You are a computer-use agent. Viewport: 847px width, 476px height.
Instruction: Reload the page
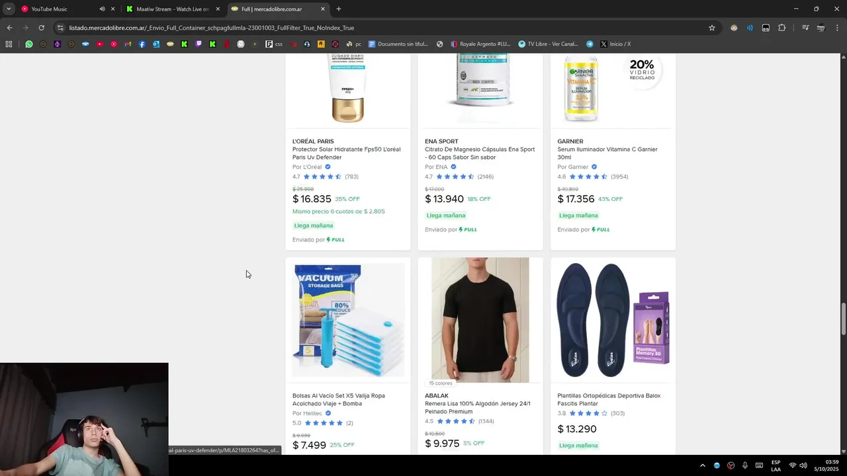[41, 28]
